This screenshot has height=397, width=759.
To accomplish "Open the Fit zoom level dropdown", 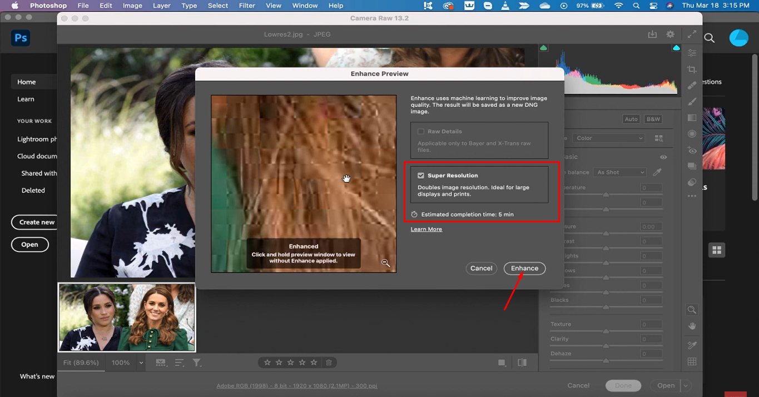I will click(81, 362).
